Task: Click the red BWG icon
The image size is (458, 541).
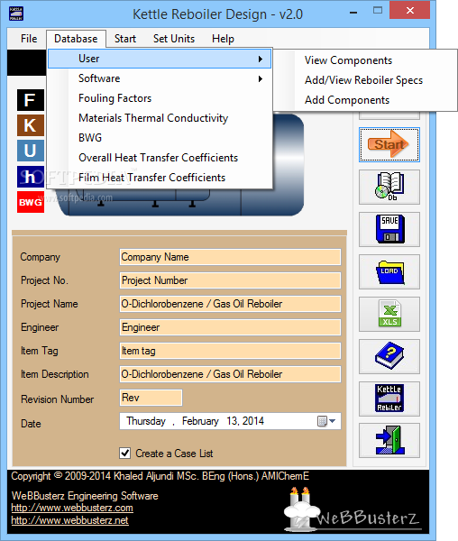Action: click(x=31, y=202)
